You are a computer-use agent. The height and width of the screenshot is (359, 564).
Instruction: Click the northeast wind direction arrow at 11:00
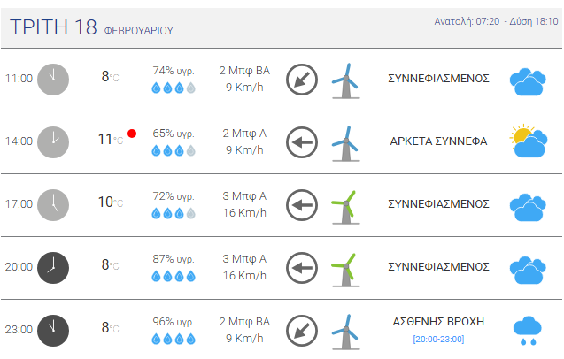(x=302, y=80)
